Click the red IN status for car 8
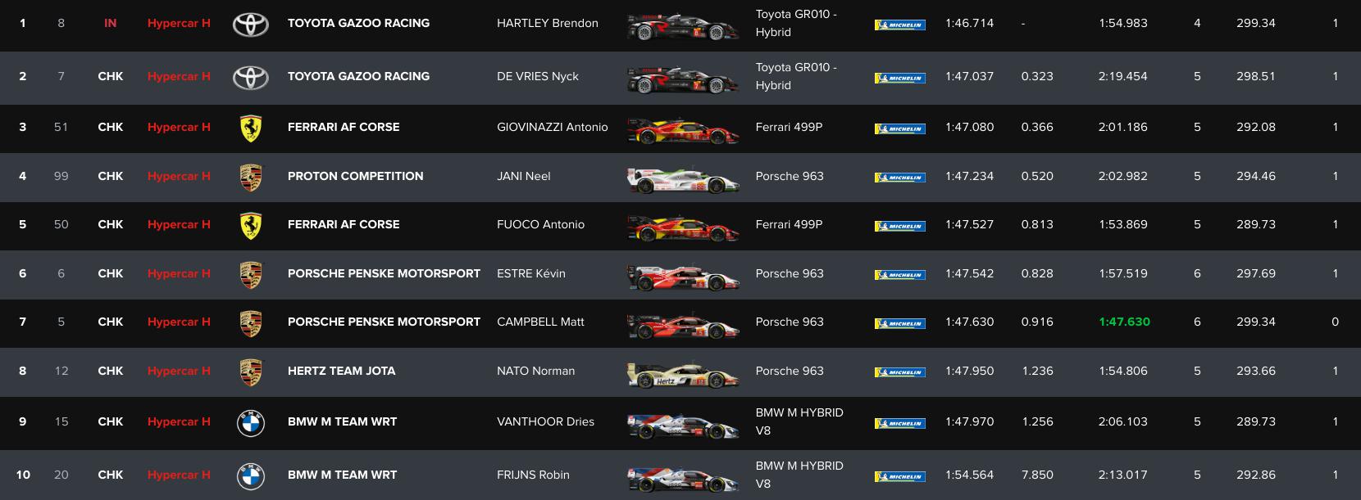 110,23
